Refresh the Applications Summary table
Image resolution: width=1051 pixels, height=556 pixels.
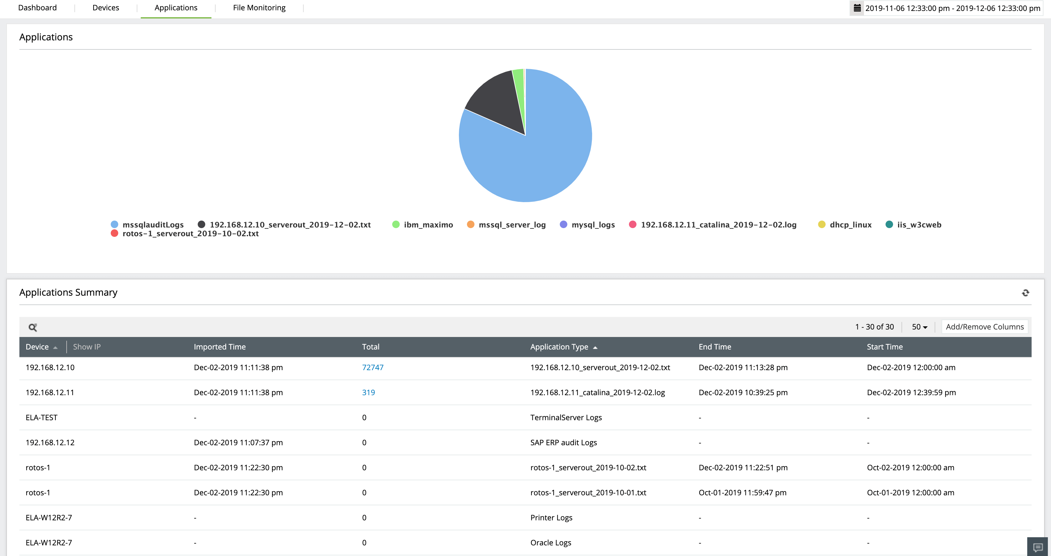coord(1025,293)
